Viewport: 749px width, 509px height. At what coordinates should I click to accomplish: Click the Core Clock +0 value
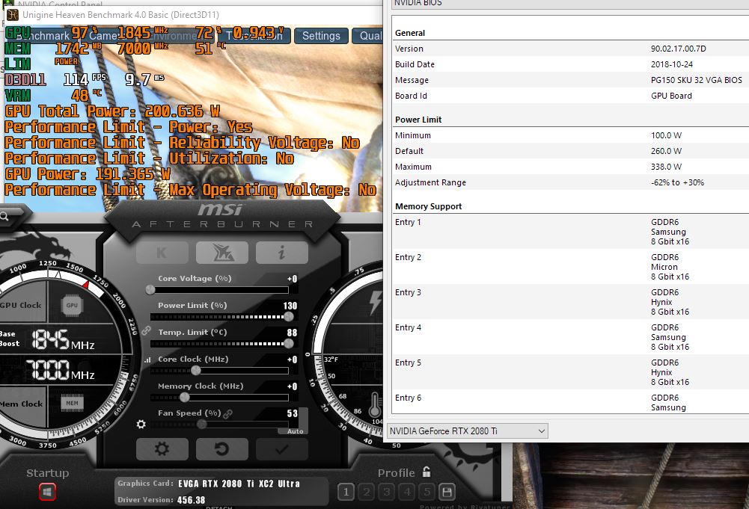292,360
